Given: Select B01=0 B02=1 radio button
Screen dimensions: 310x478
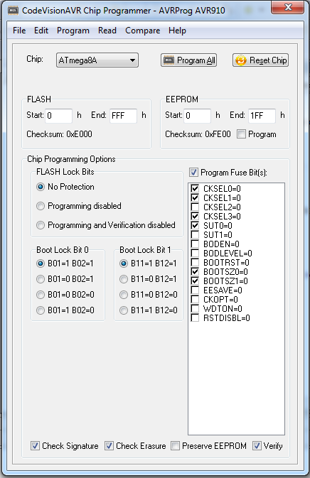Looking at the screenshot, I should (x=41, y=279).
